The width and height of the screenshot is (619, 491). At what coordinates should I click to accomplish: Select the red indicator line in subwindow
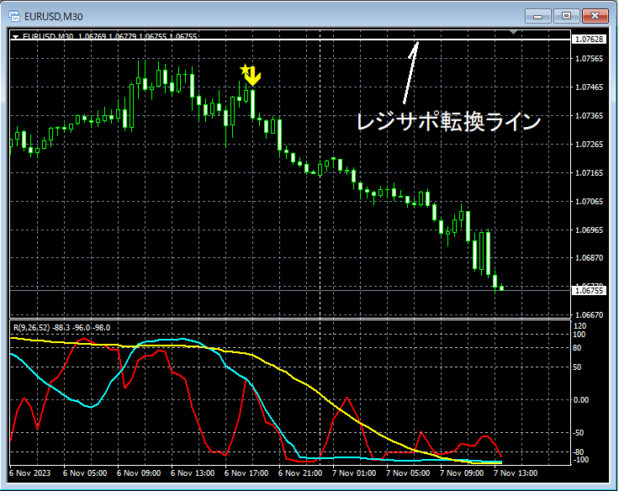[347, 399]
